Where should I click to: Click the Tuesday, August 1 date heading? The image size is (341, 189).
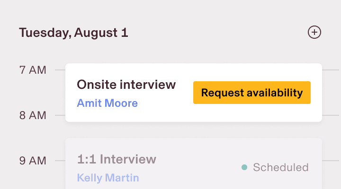tap(73, 33)
